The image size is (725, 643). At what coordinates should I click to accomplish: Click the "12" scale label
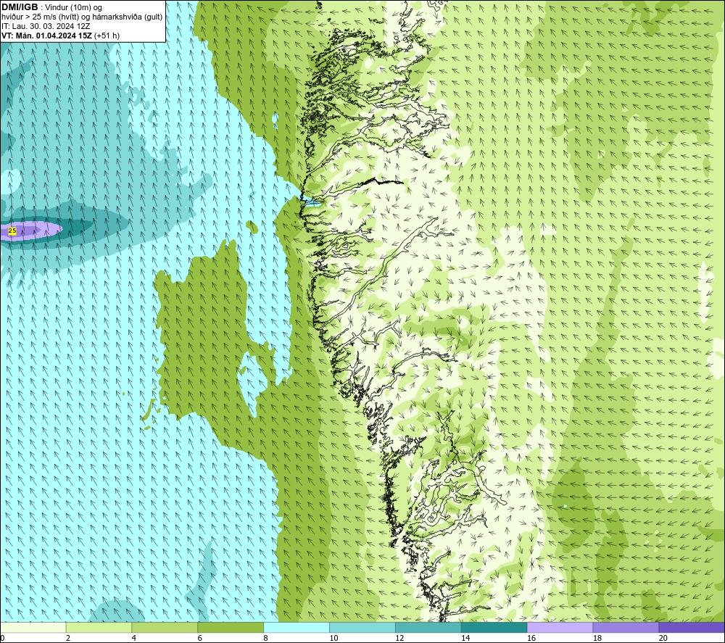[x=399, y=639]
